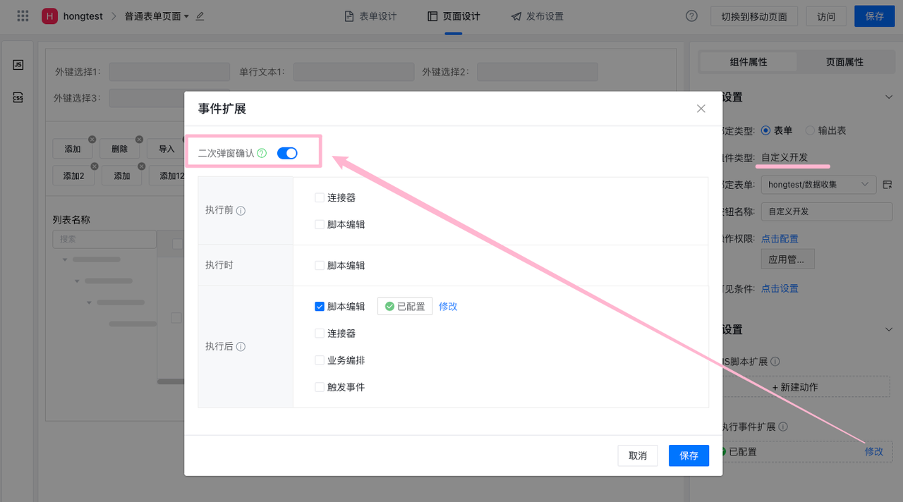Click the pencil edit icon beside page name
Image resolution: width=903 pixels, height=502 pixels.
click(x=200, y=16)
